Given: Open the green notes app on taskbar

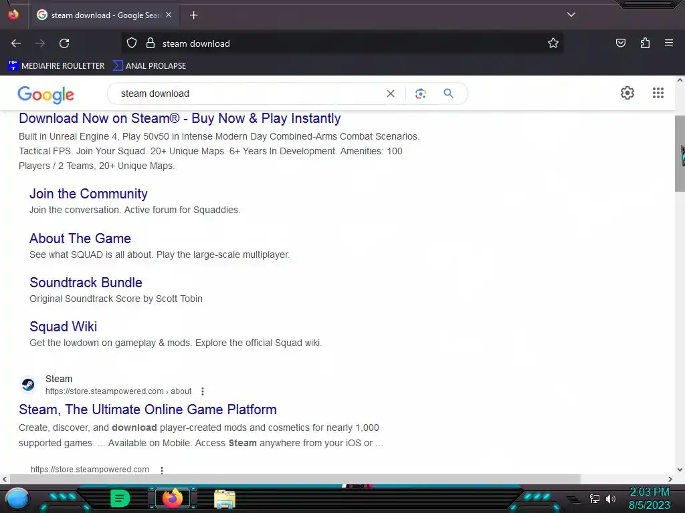Looking at the screenshot, I should pyautogui.click(x=120, y=498).
